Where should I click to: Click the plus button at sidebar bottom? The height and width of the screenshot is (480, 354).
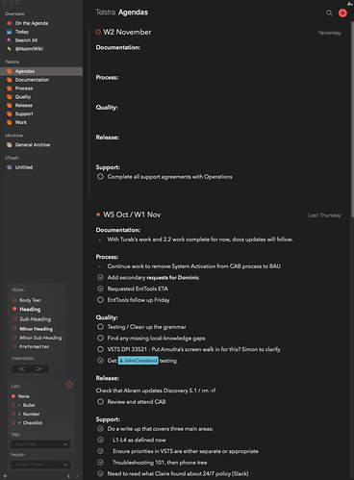click(x=5, y=476)
